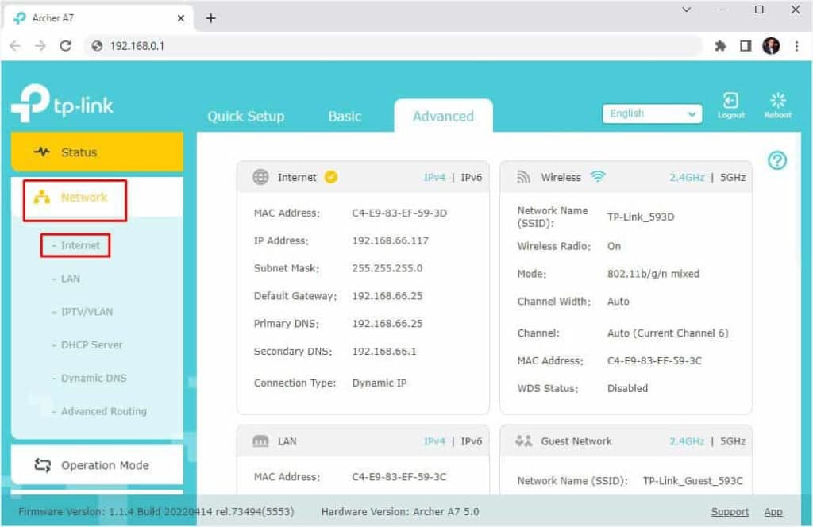The image size is (813, 527).
Task: Switch to the Basic tab
Action: tap(345, 116)
